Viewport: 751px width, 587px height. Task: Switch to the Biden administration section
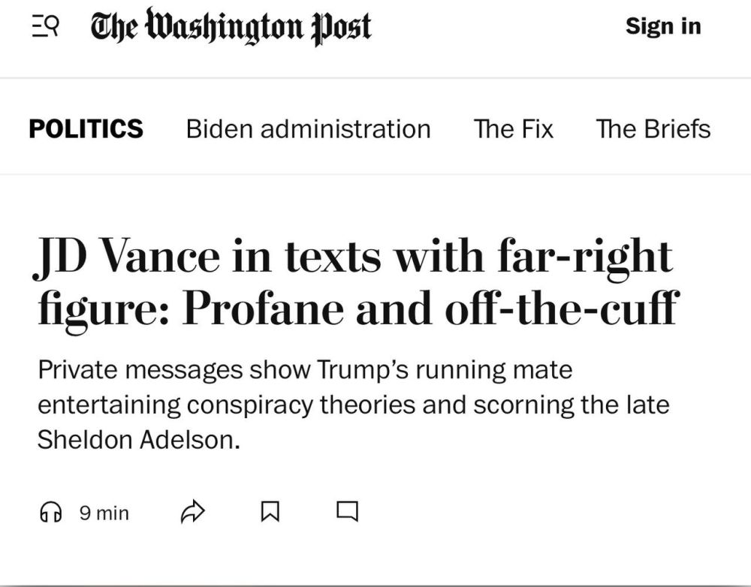pos(308,129)
